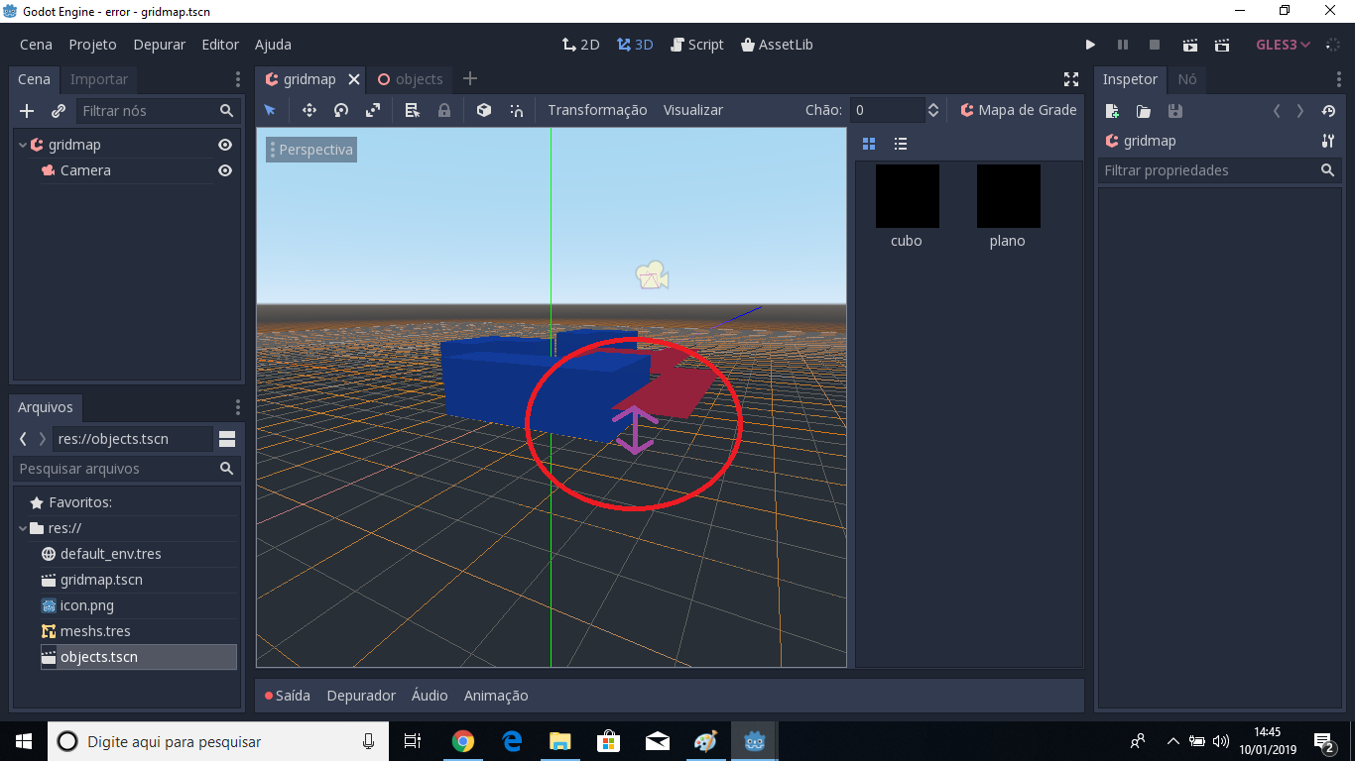This screenshot has width=1355, height=761.
Task: Activate the Scale mode tool
Action: 372,110
